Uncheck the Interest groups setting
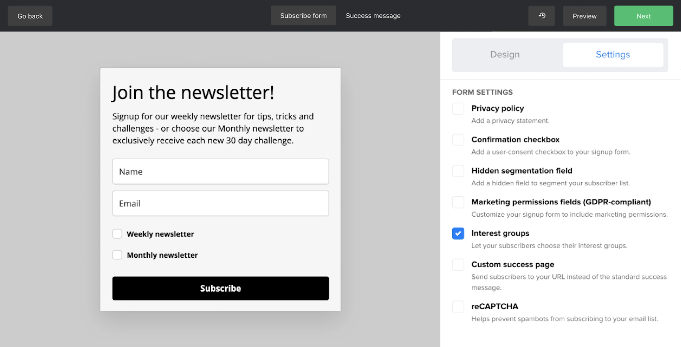681x347 pixels. pos(458,233)
